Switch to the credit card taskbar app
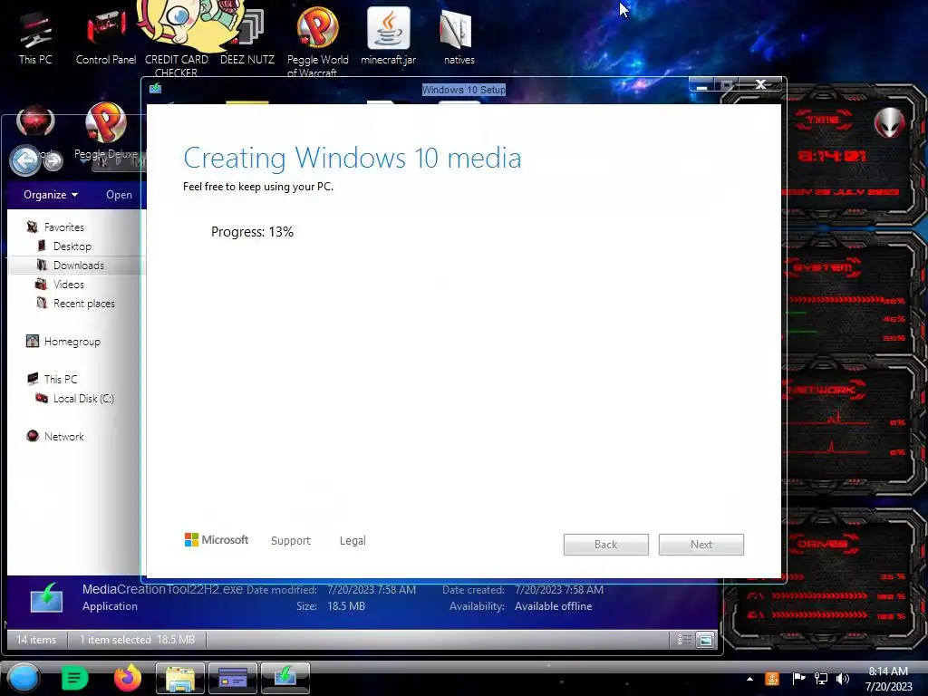Image resolution: width=928 pixels, height=696 pixels. [x=233, y=678]
